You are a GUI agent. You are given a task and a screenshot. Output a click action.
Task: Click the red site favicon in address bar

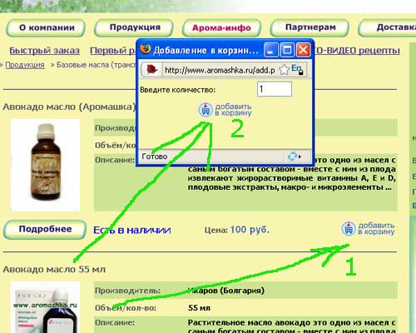[151, 69]
